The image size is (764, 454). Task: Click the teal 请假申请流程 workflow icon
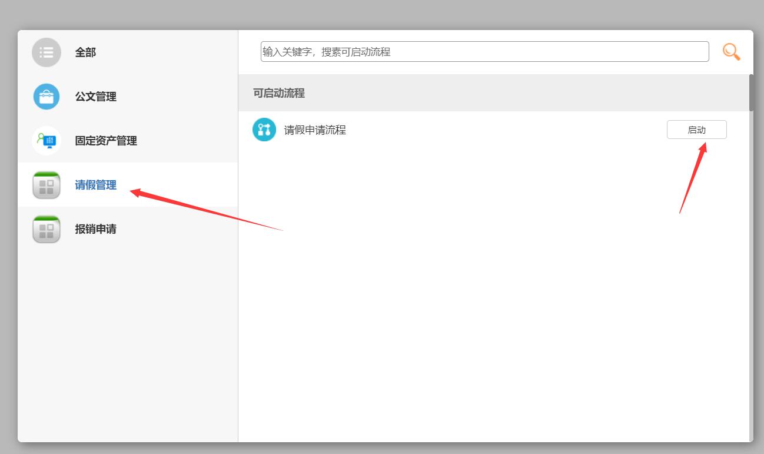(264, 130)
